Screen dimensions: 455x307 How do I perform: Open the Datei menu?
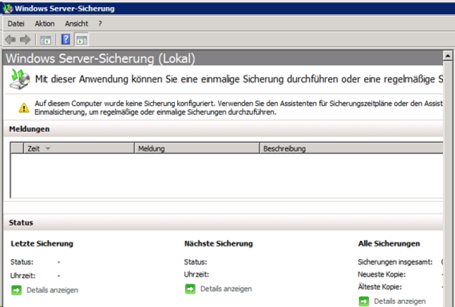point(16,23)
